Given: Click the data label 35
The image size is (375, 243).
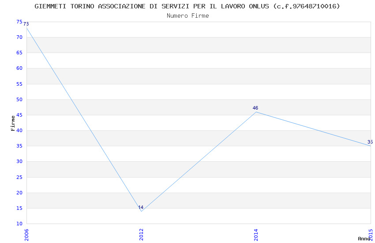Looking at the screenshot, I should (370, 142).
